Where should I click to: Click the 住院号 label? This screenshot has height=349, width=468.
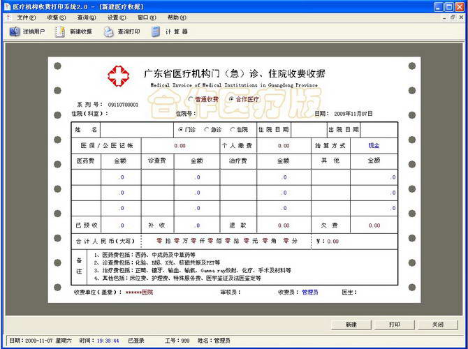(x=186, y=114)
